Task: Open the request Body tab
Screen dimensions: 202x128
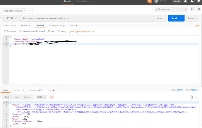Action: [x=40, y=25]
